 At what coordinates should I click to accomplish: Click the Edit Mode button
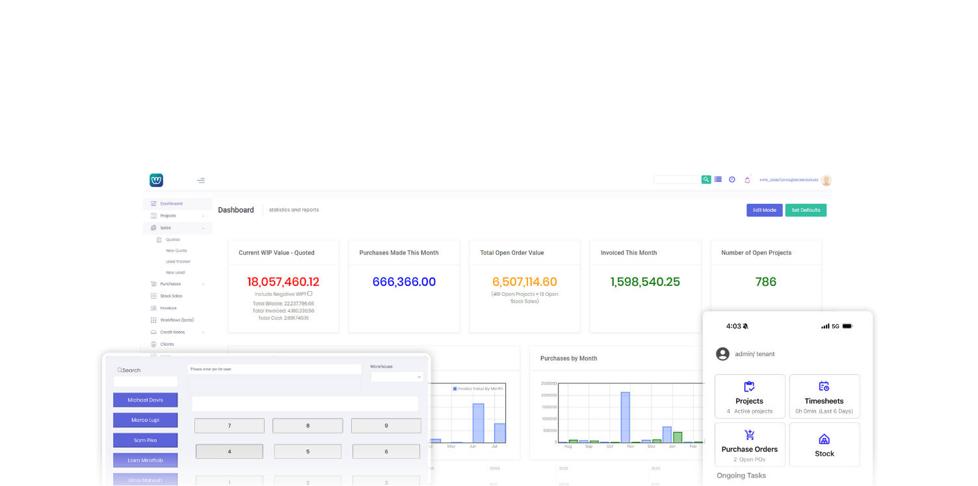[764, 211]
